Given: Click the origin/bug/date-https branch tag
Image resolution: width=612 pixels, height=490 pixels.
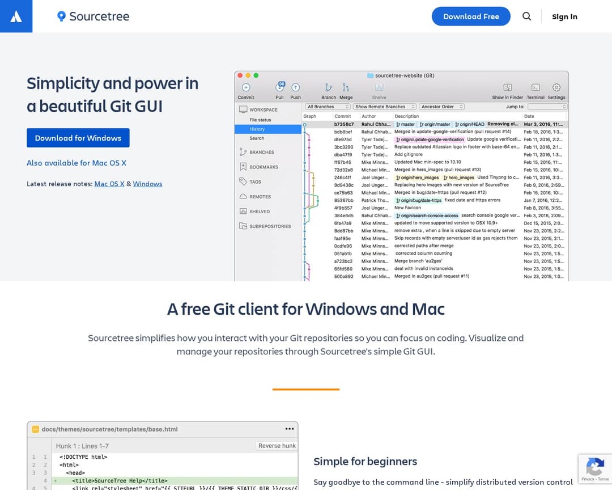Looking at the screenshot, I should [x=418, y=200].
